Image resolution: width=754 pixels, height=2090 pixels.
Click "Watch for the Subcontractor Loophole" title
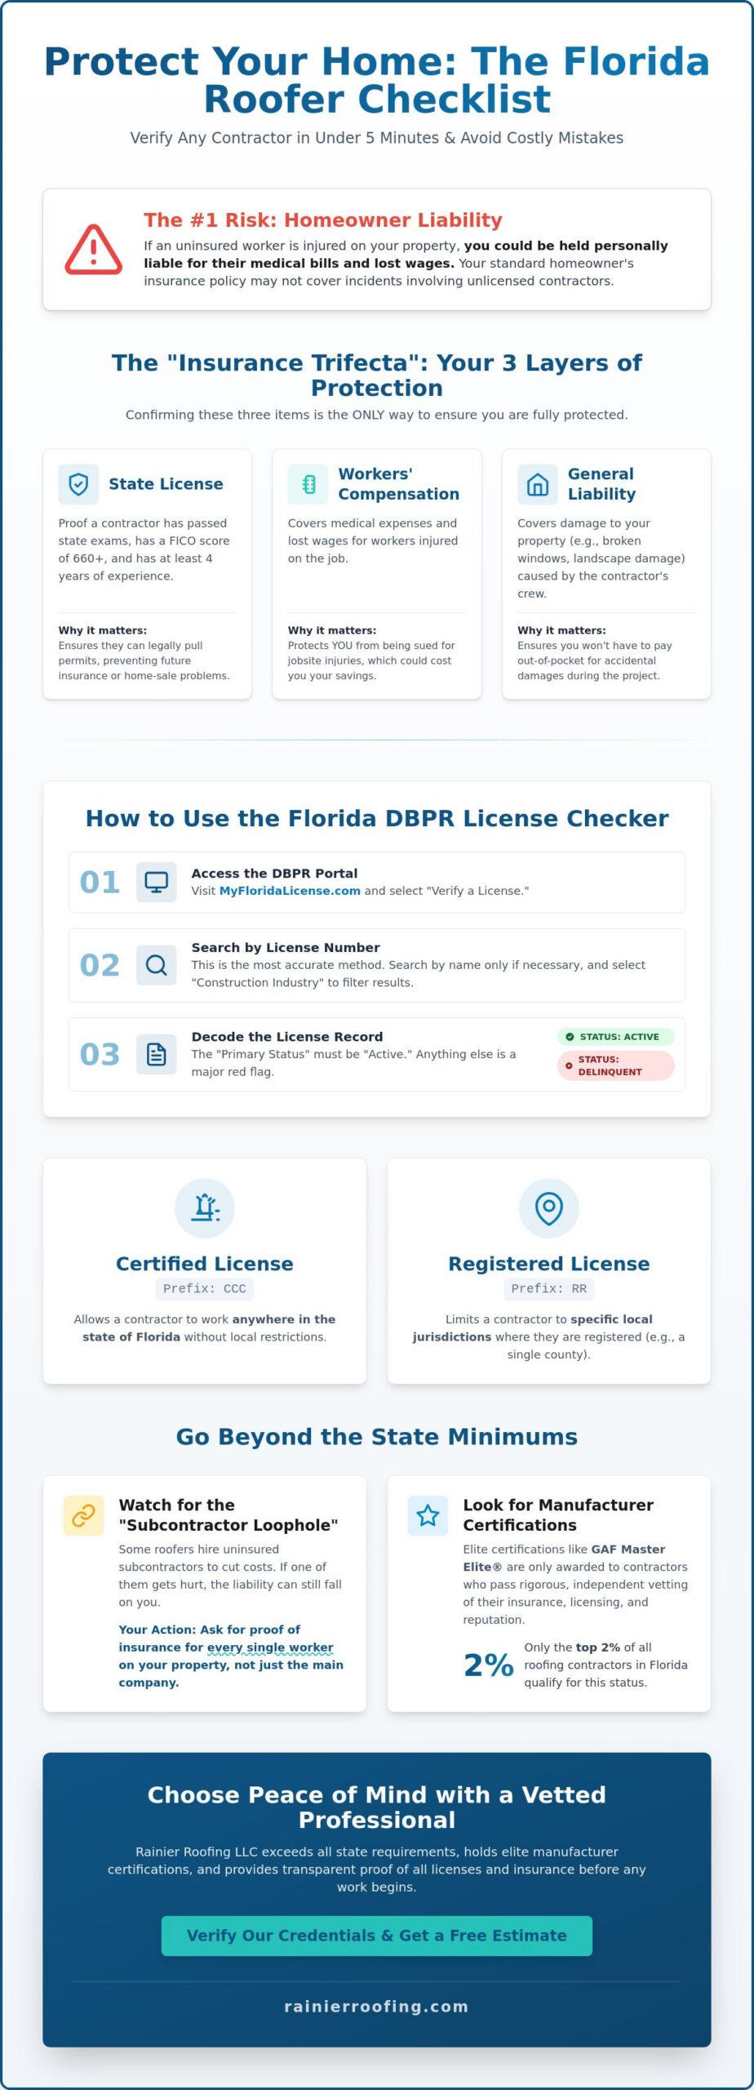click(228, 1514)
